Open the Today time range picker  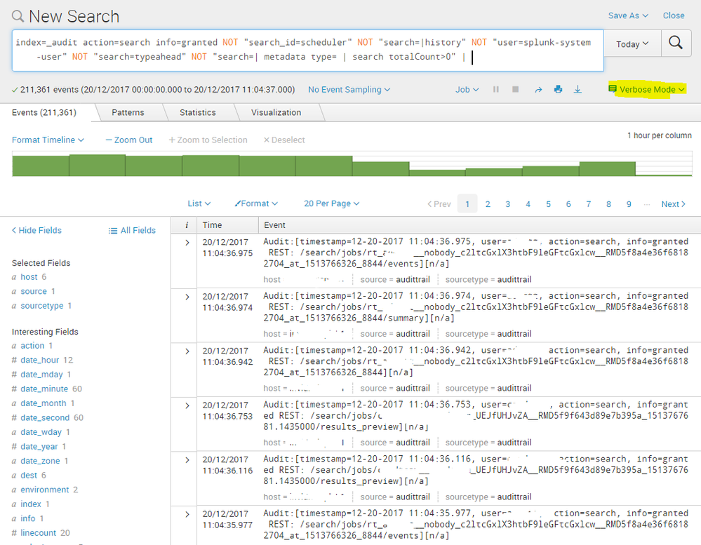coord(632,43)
